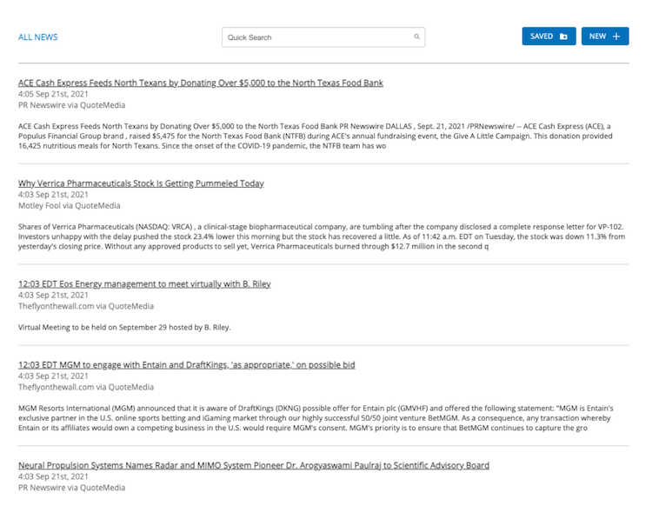The height and width of the screenshot is (519, 652).
Task: Open Verrica Pharmaceuticals stock article
Action: pos(141,183)
